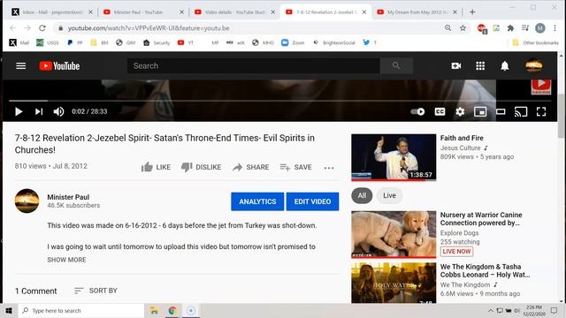Screen dimensions: 566x318
Task: Dislike the video with thumbs down
Action: click(x=201, y=167)
